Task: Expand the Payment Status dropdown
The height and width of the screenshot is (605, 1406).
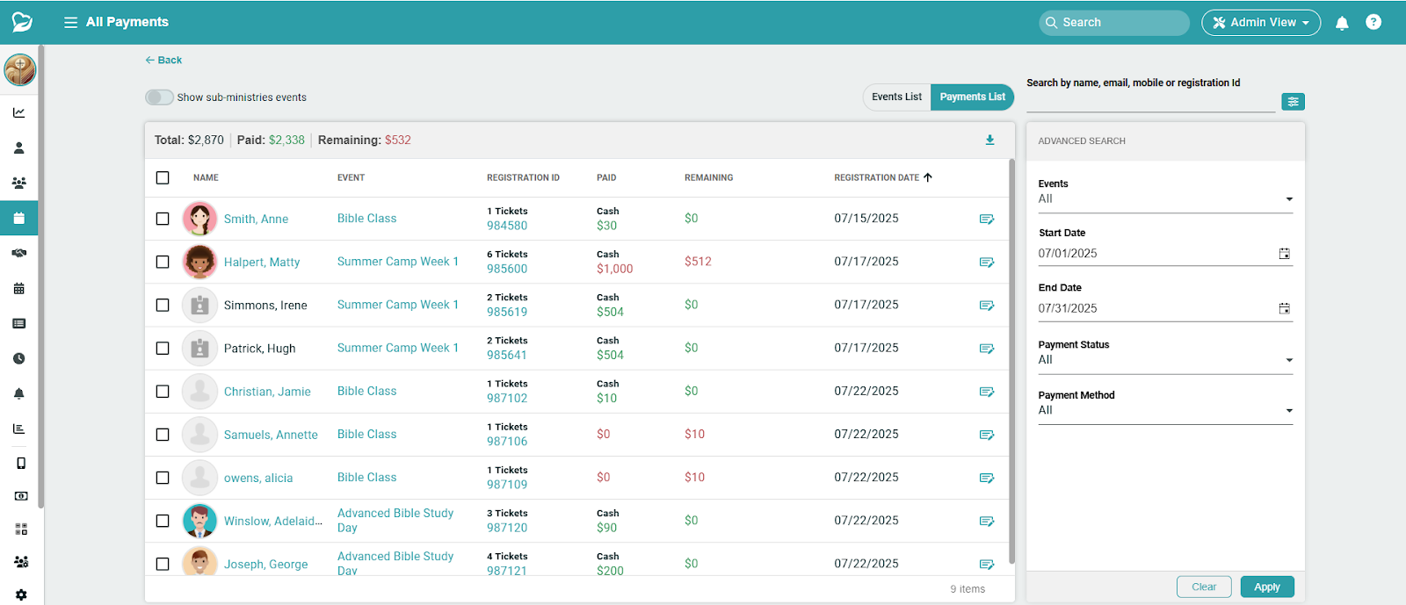Action: pyautogui.click(x=1165, y=360)
